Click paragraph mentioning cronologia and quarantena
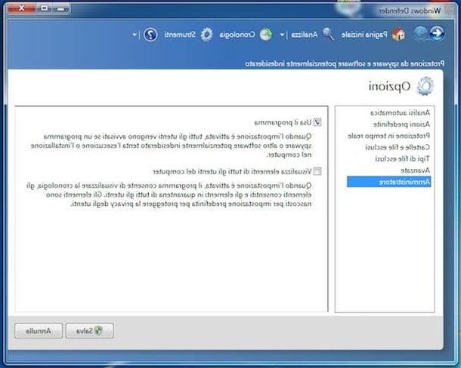 (x=169, y=195)
